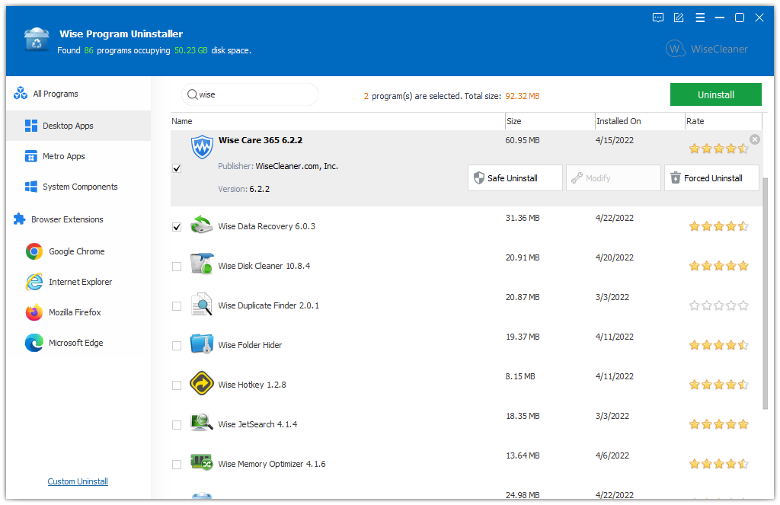Uncheck the Wise Care 365 checkbox
780x505 pixels.
(x=177, y=168)
